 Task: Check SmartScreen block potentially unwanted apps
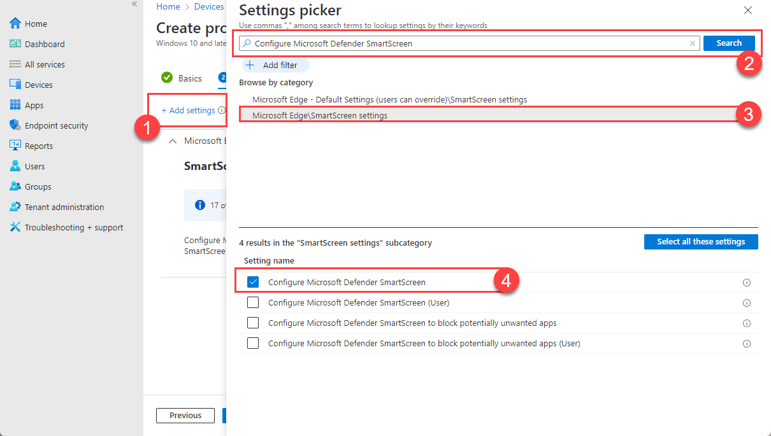click(x=253, y=323)
